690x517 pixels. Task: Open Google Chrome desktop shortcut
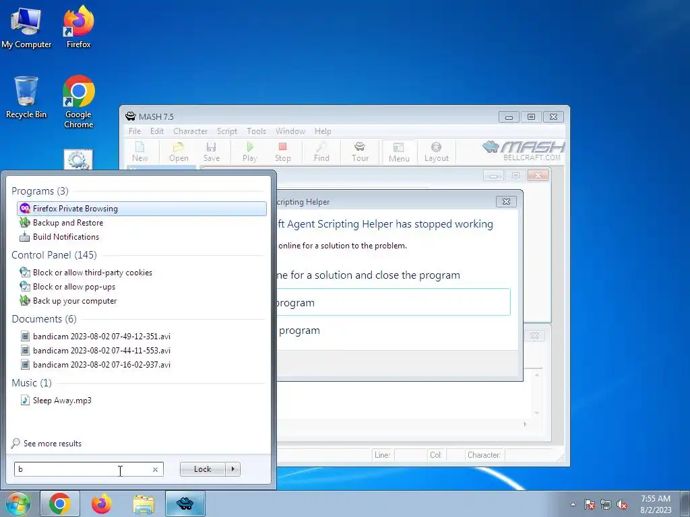coord(78,102)
